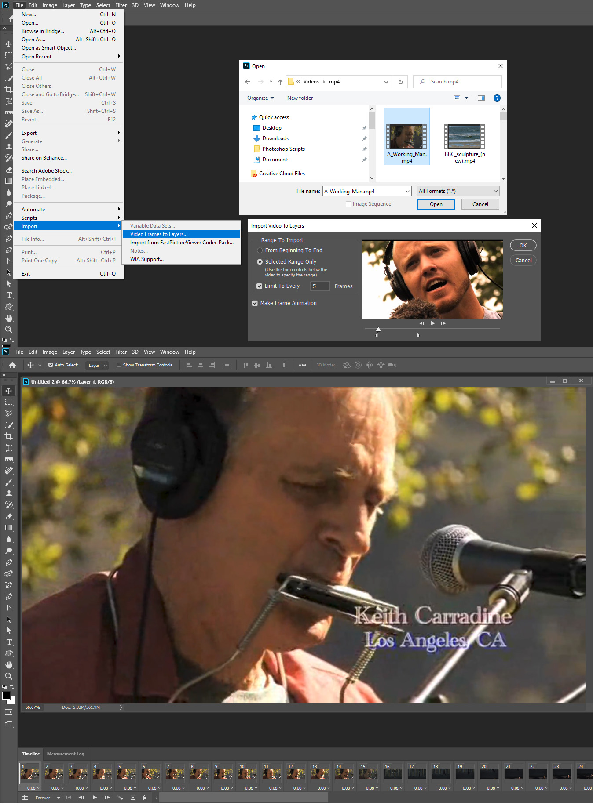Enable Show Transform Controls checkbox
The image size is (593, 805).
pyautogui.click(x=119, y=365)
